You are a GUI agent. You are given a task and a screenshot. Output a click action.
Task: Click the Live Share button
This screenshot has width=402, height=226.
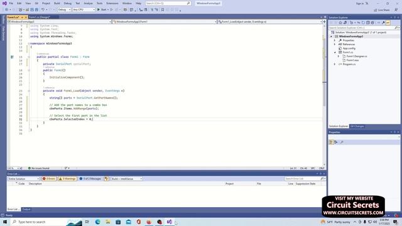(x=381, y=10)
